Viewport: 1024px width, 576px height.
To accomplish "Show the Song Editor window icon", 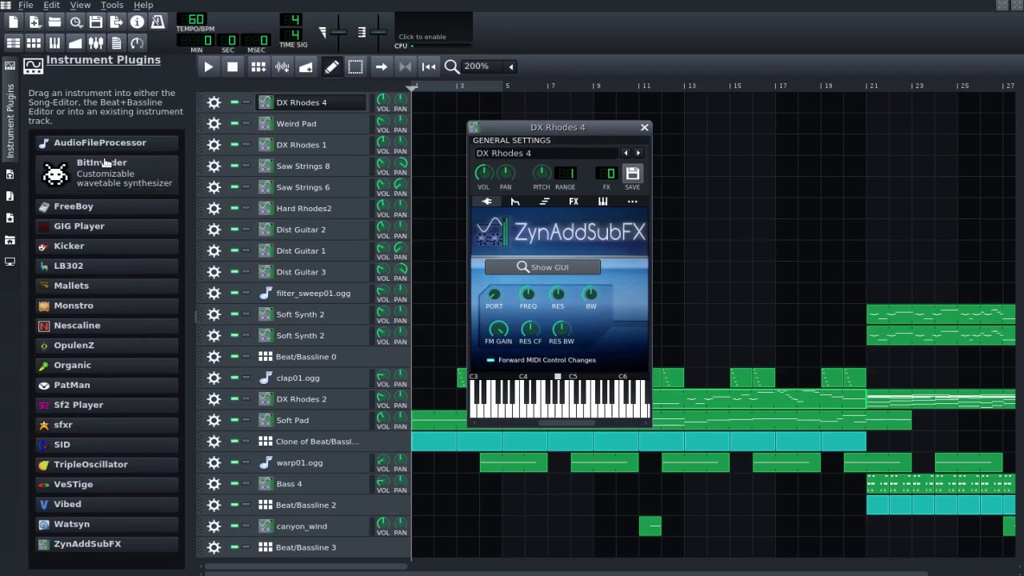I will [x=14, y=43].
